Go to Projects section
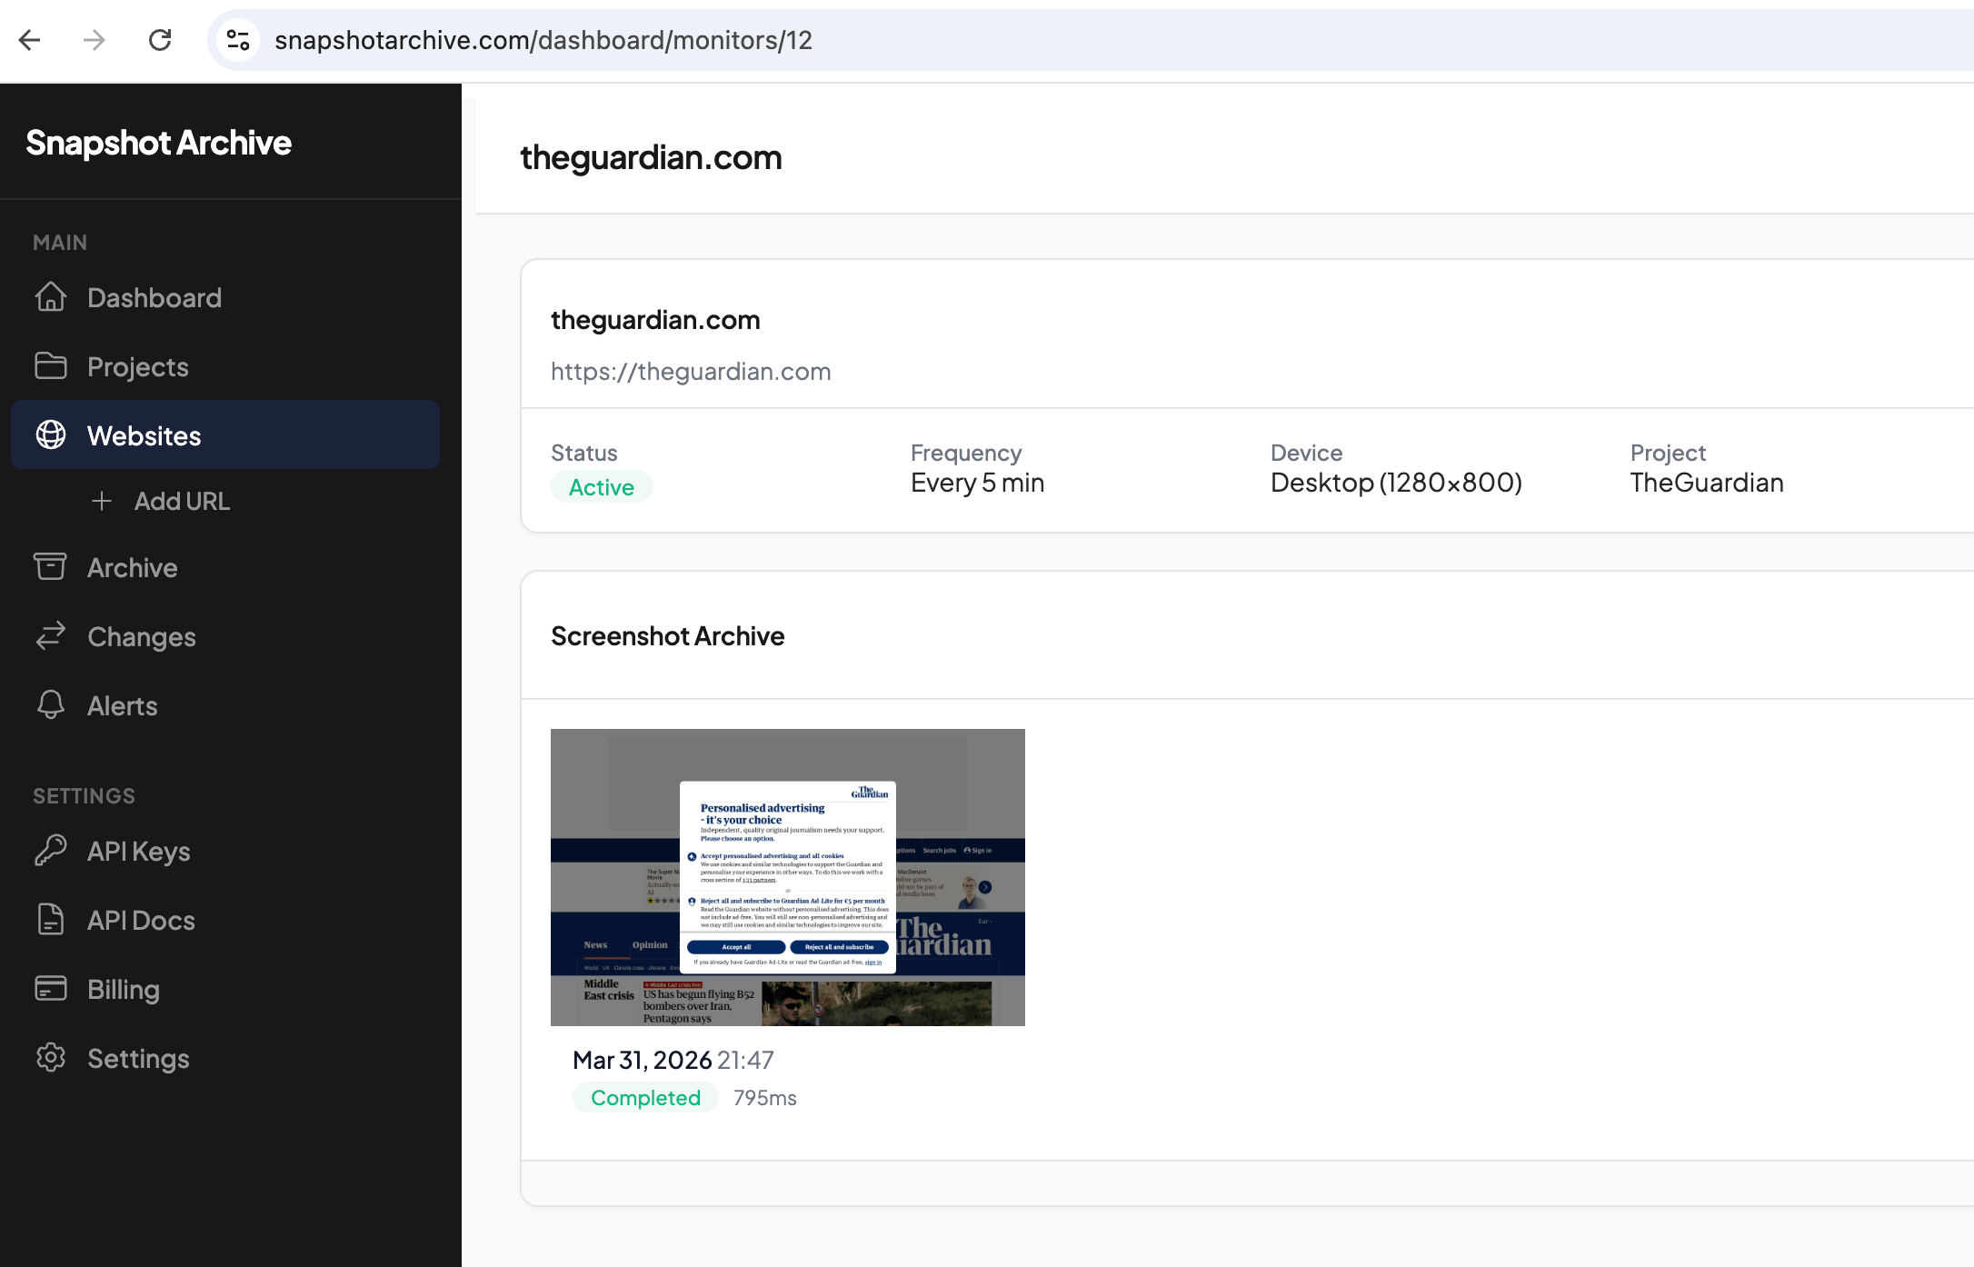The width and height of the screenshot is (1974, 1267). pyautogui.click(x=225, y=366)
